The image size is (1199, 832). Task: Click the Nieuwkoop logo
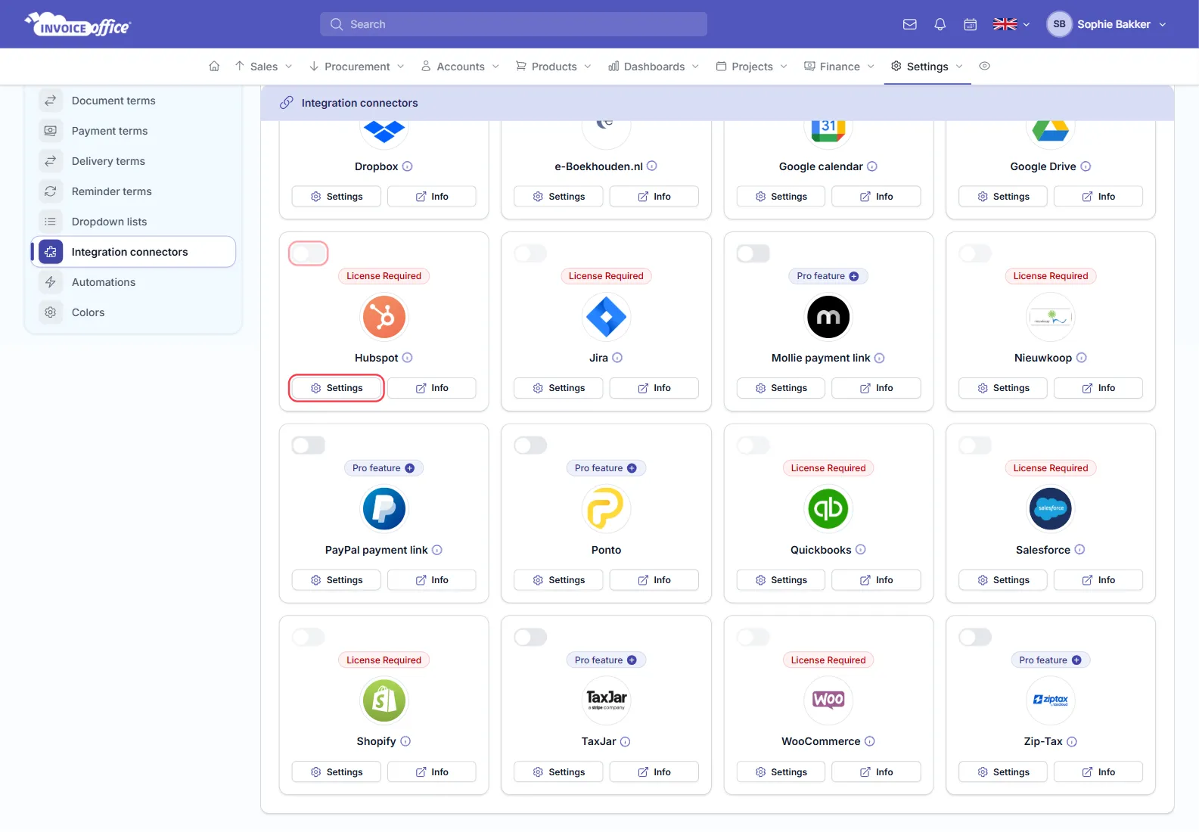[x=1051, y=317]
